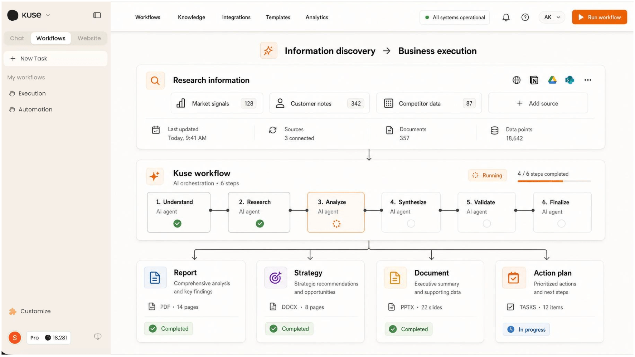Viewport: 635px width, 357px height.
Task: Open the AK account dropdown
Action: pos(552,17)
